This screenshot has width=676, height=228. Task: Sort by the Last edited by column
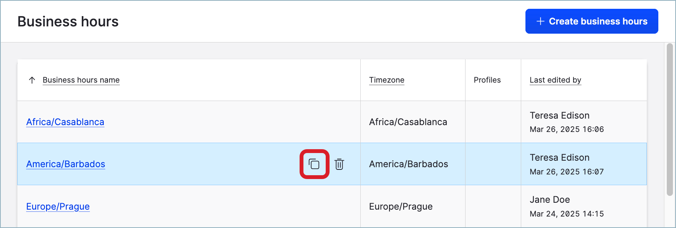(x=555, y=80)
